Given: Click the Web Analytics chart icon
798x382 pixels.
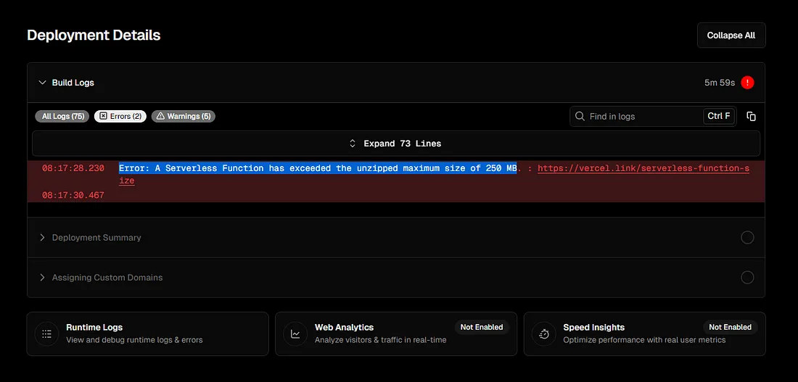Looking at the screenshot, I should click(295, 333).
